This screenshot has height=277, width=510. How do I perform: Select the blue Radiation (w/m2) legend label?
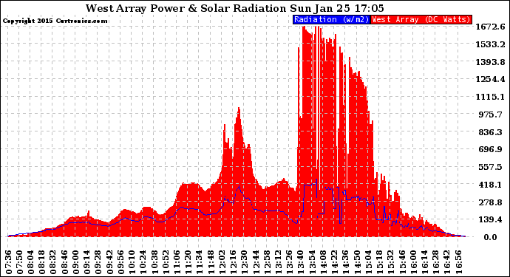pyautogui.click(x=331, y=19)
